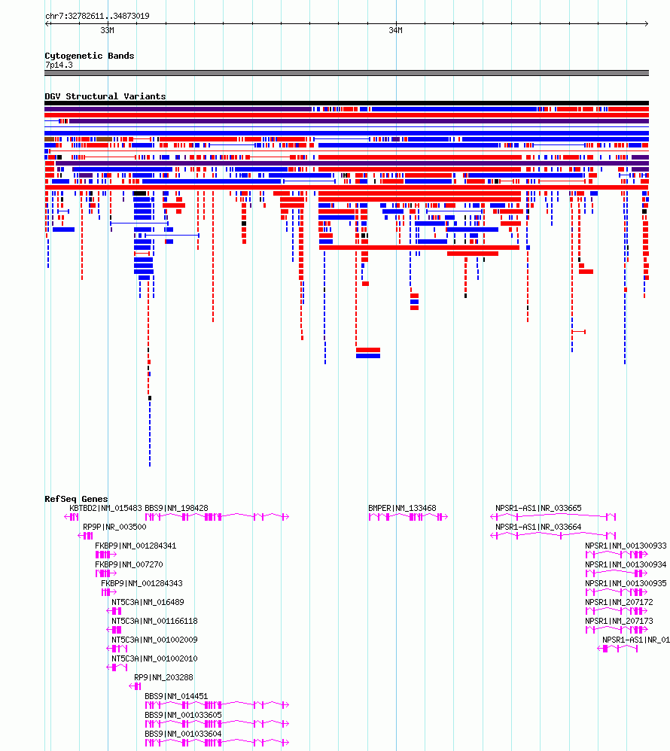The image size is (670, 751).
Task: Select NPSR1-AS1|NR_033665 label
Action: 539,508
